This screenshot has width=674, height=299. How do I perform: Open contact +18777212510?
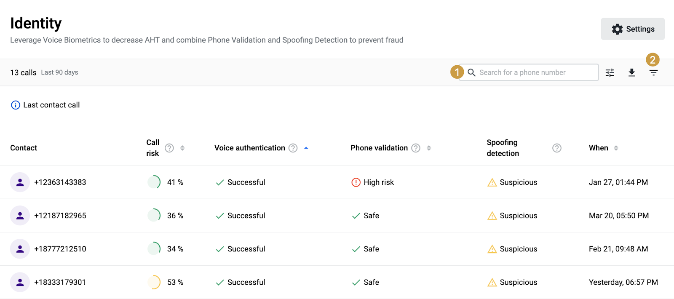60,249
